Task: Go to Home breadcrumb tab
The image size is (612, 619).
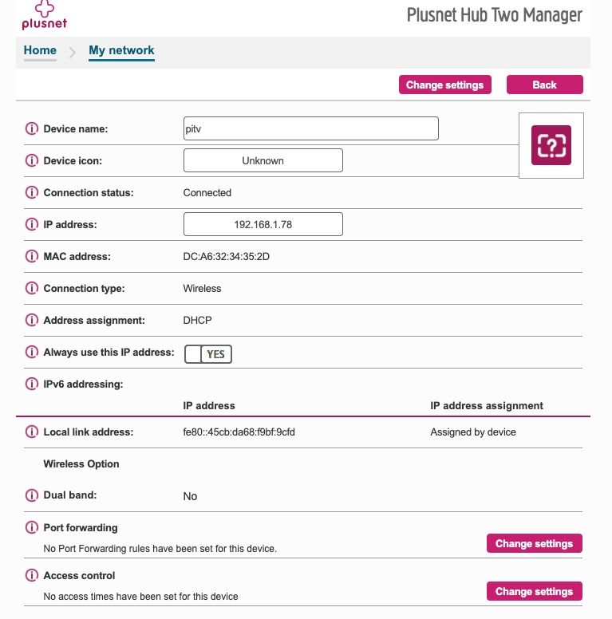Action: [40, 51]
